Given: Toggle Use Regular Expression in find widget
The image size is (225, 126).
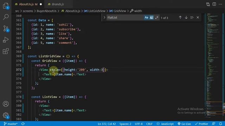Looking at the screenshot, I should click(x=156, y=17).
